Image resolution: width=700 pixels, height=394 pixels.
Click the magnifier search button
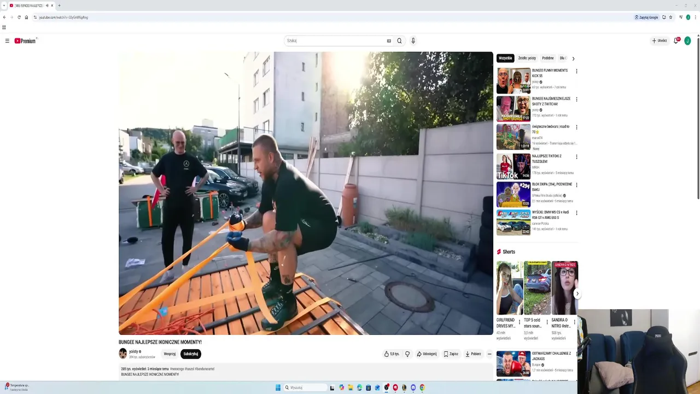click(399, 41)
